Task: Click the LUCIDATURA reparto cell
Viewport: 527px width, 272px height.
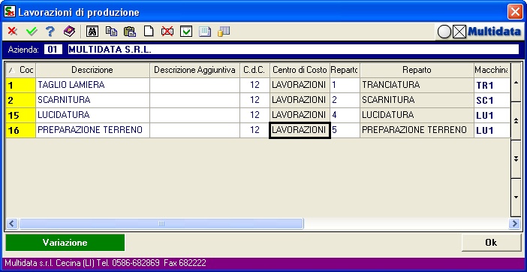Action: [417, 115]
